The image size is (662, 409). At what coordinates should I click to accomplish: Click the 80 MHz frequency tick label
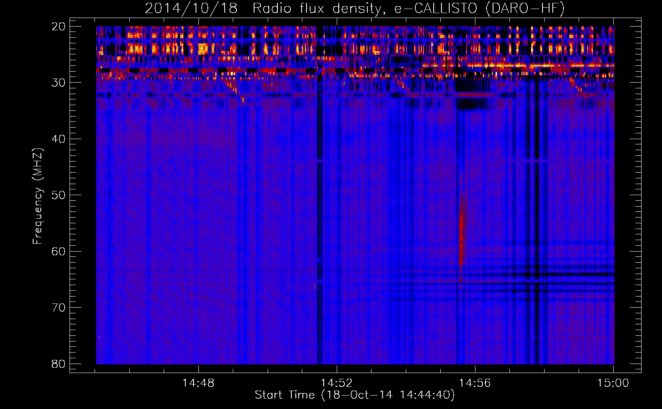pyautogui.click(x=59, y=364)
